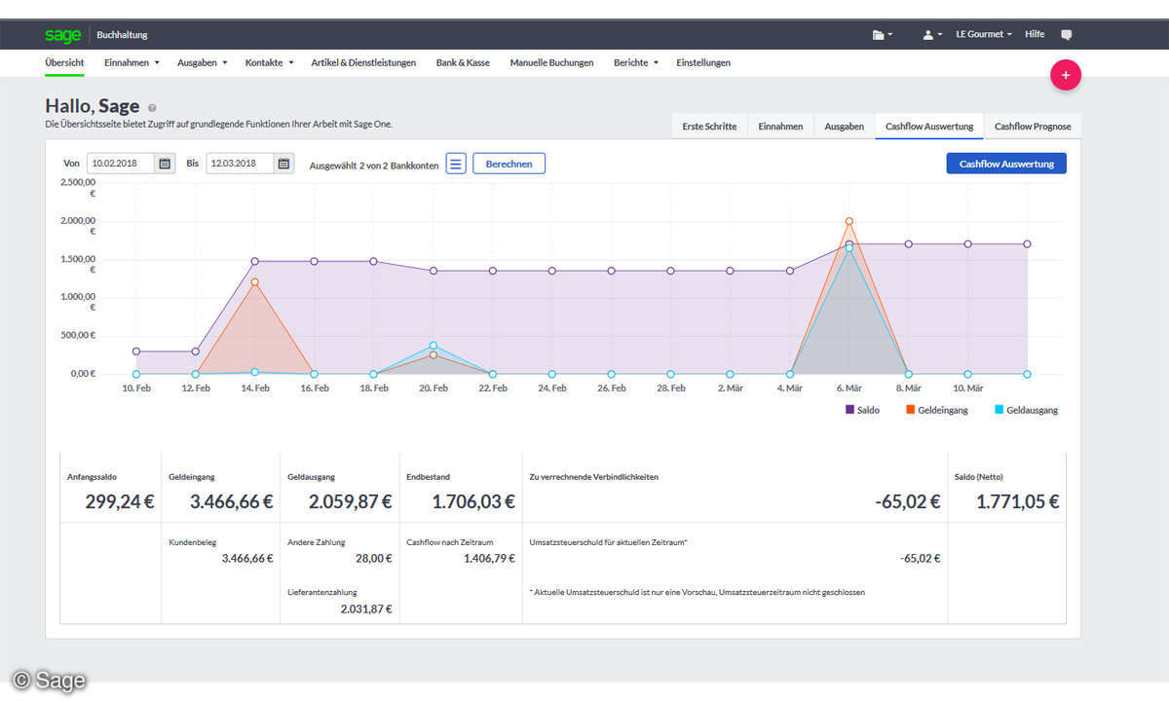The image size is (1169, 701).
Task: Open the chat feedback icon
Action: click(x=1066, y=34)
